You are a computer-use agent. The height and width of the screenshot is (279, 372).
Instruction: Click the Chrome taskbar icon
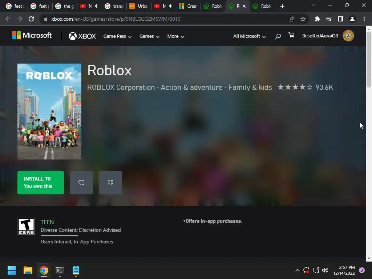[44, 270]
